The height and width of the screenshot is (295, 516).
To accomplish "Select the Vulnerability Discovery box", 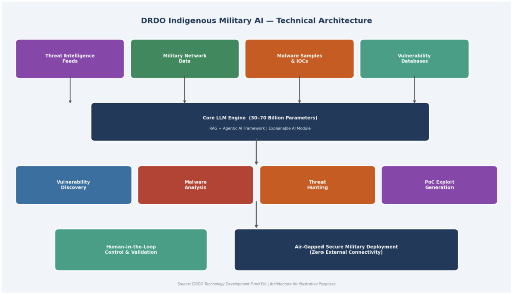I will coord(74,185).
